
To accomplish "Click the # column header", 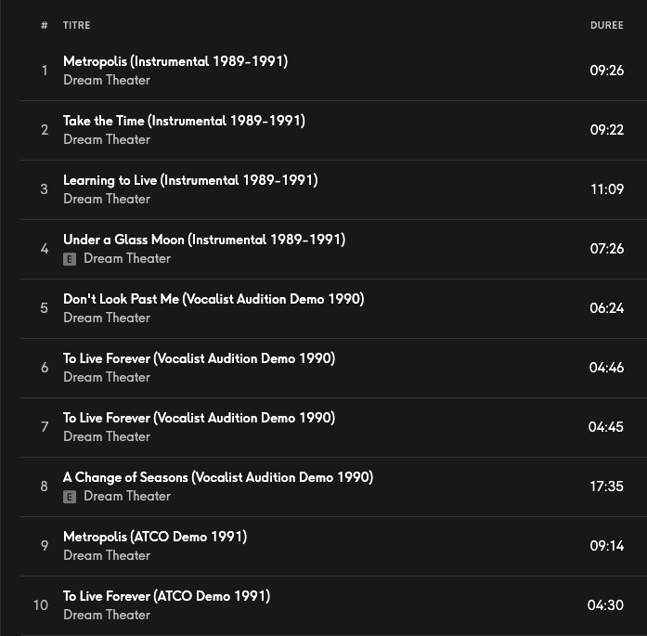I will point(44,25).
